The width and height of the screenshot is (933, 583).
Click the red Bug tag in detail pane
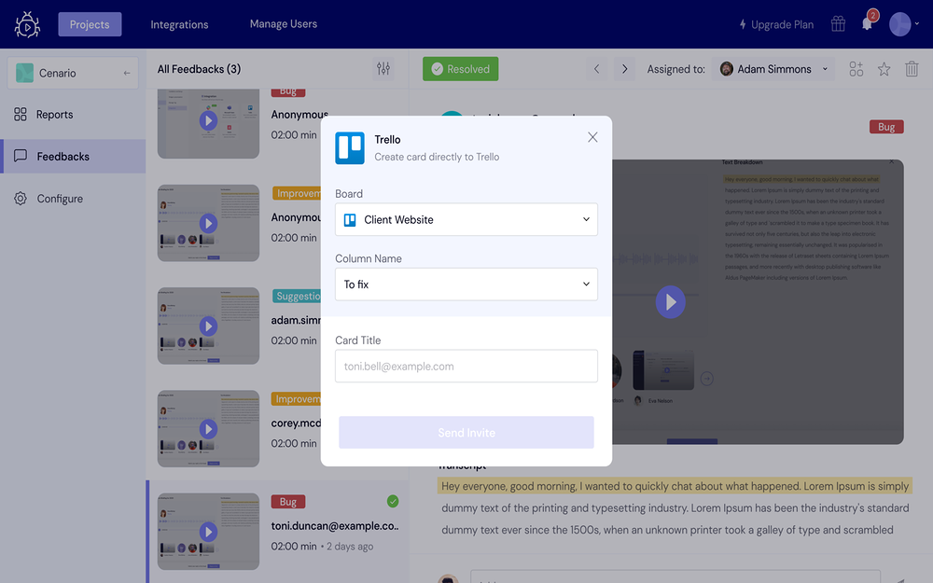[886, 127]
